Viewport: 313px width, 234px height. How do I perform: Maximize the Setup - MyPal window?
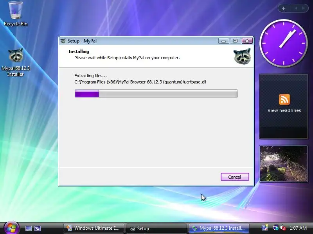coord(235,41)
